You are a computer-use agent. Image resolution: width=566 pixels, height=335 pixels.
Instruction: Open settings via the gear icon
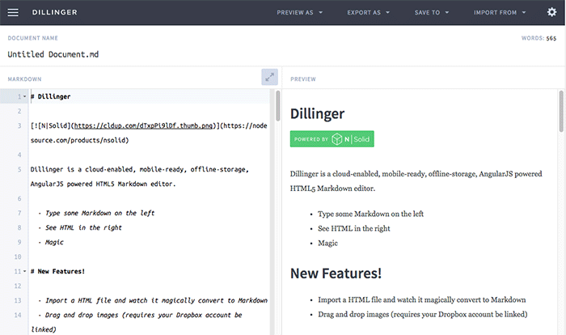pos(551,12)
